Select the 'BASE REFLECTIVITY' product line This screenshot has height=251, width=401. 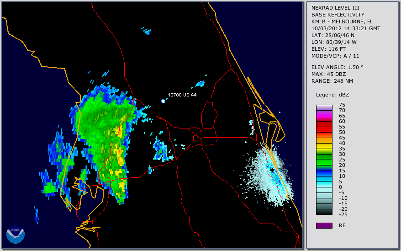[338, 15]
